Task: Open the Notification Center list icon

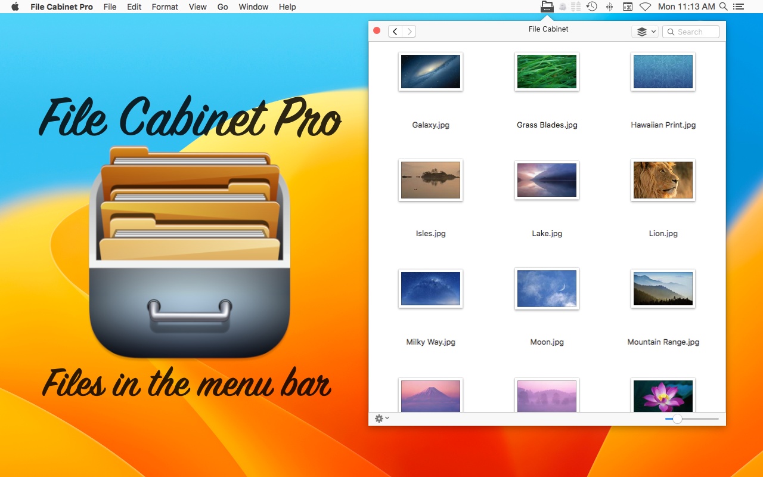Action: click(x=739, y=7)
